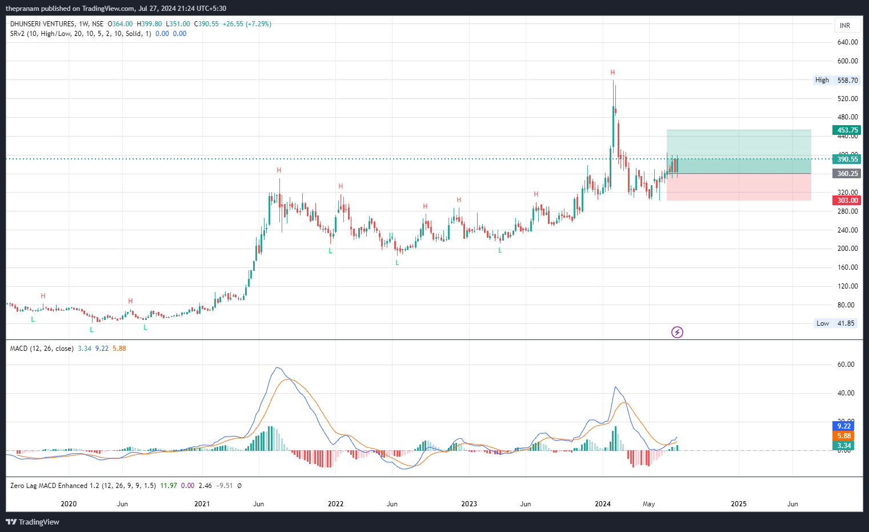Click the green 3.34 histogram value tag
Image resolution: width=869 pixels, height=532 pixels.
(x=844, y=446)
